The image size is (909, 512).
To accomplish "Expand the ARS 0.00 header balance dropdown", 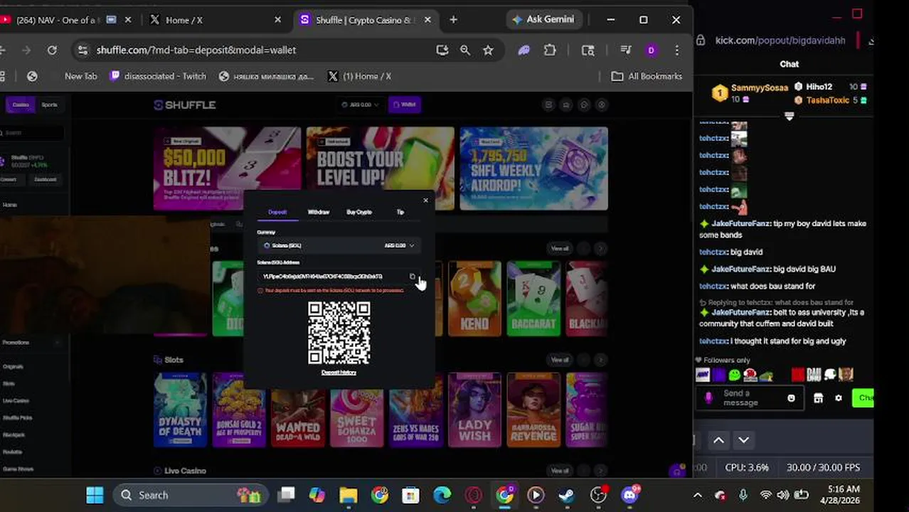I will (x=360, y=105).
